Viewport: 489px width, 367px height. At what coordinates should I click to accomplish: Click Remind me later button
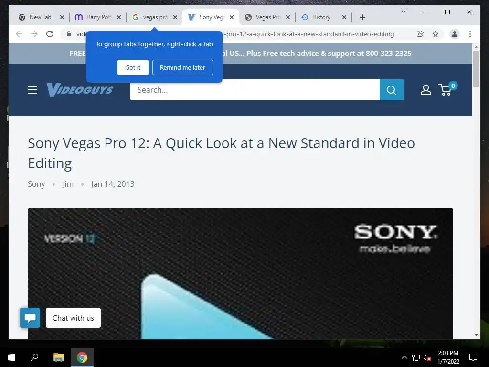(x=182, y=67)
